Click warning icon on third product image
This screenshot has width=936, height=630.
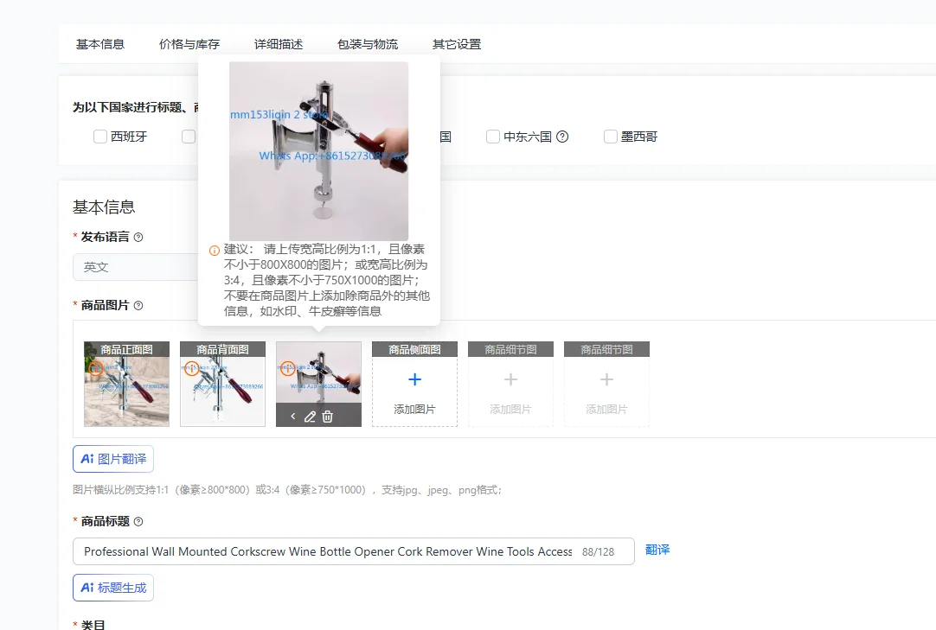(288, 368)
